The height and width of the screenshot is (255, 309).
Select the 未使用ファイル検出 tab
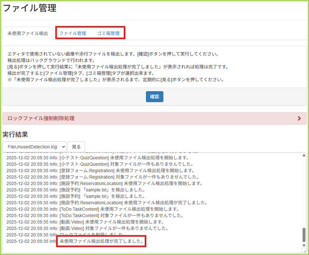coord(28,33)
